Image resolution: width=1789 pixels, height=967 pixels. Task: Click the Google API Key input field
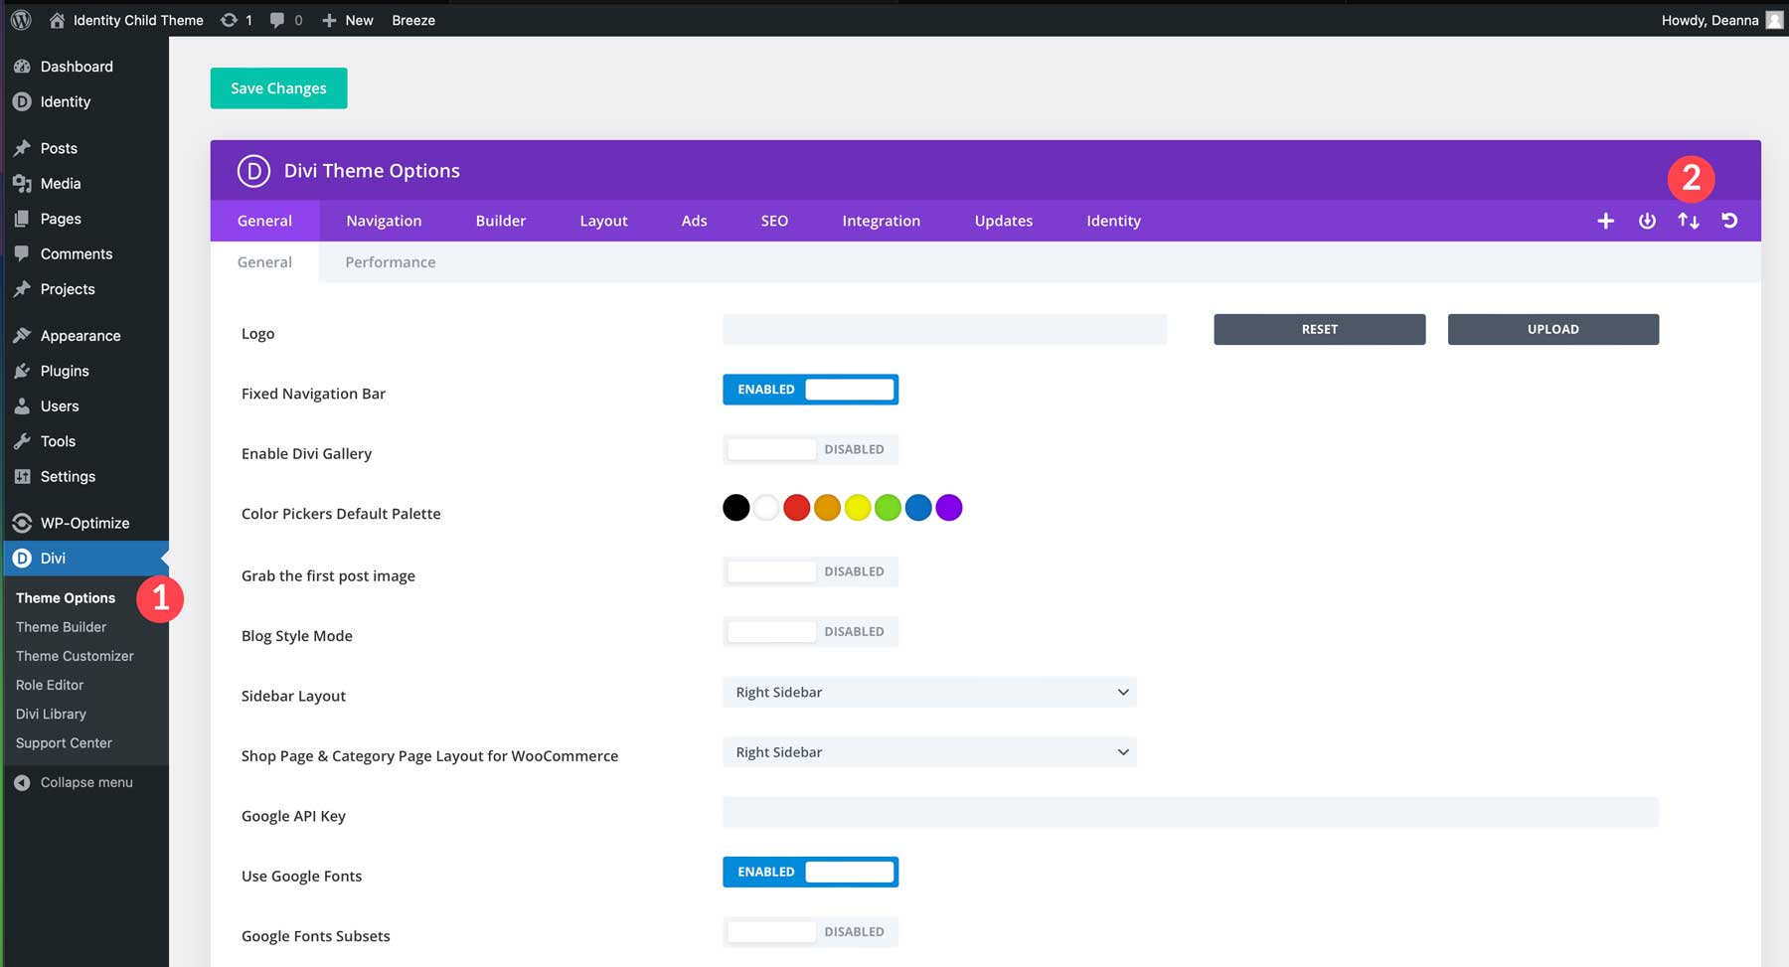click(1191, 812)
